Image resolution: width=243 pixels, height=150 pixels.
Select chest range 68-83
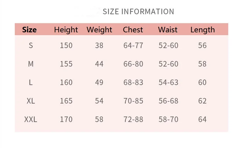tap(133, 82)
